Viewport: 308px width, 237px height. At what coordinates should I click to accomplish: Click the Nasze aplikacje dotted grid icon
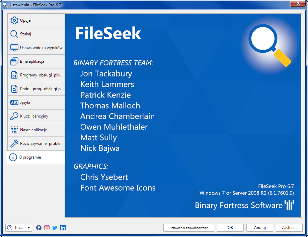14,130
